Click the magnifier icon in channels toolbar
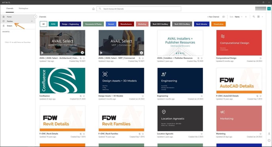This screenshot has height=147, width=272. tap(253, 17)
